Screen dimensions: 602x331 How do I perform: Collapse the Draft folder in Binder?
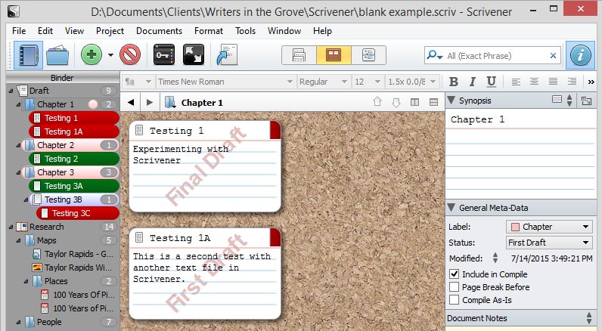[x=11, y=91]
